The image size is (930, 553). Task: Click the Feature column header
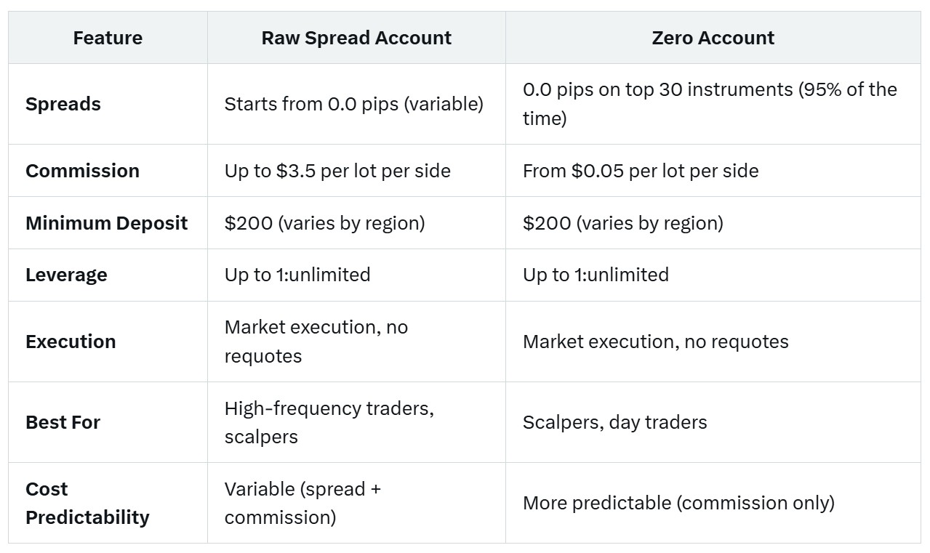[x=108, y=38]
